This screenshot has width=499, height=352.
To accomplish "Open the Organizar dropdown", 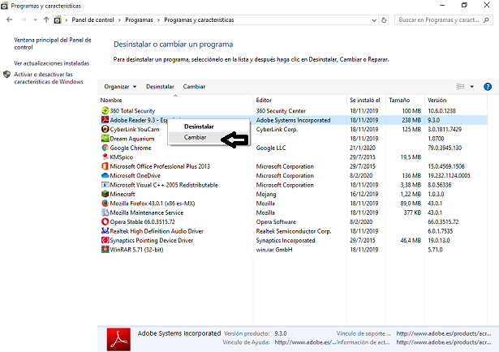I will (120, 87).
